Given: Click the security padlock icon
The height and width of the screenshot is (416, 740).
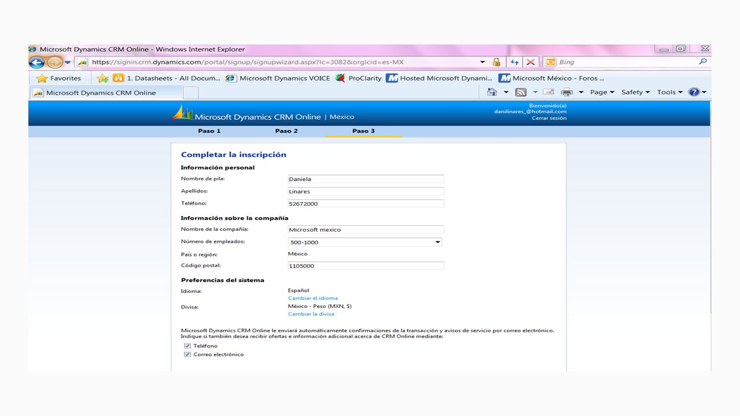Looking at the screenshot, I should tap(496, 62).
